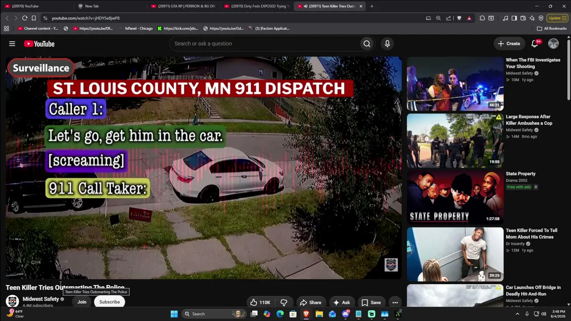Share this page from address bar
Viewport: 571px width, 321px height.
tap(448, 18)
